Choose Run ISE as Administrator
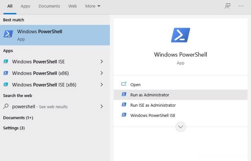This screenshot has height=161, width=251. tap(180, 105)
